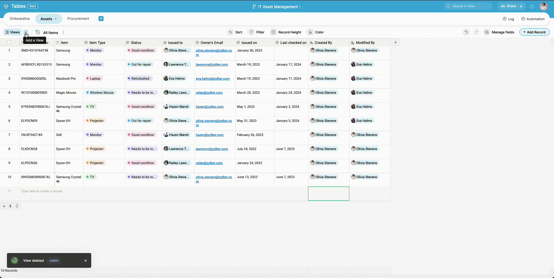
Task: Select the All Items view
Action: pos(51,33)
